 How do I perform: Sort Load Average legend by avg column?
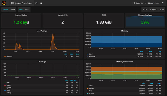point(77,54)
